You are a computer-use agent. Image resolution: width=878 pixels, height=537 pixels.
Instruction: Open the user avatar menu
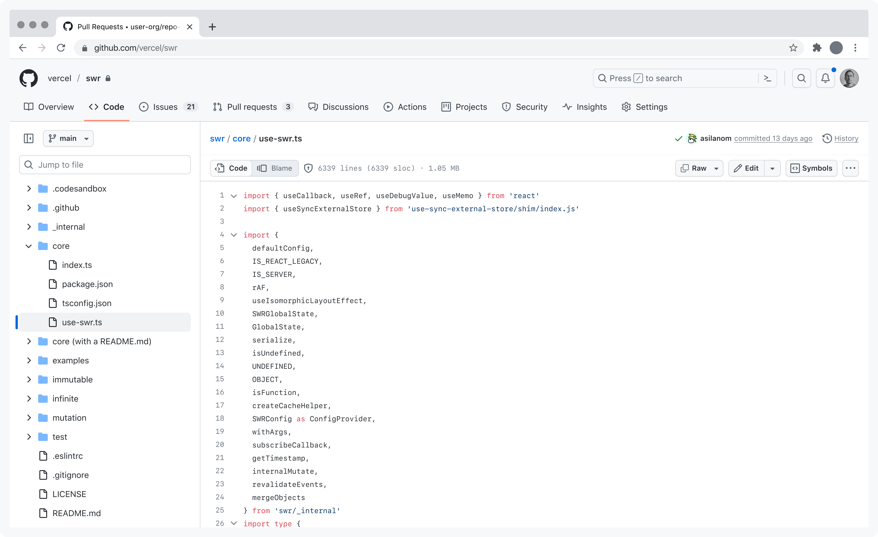coord(849,78)
